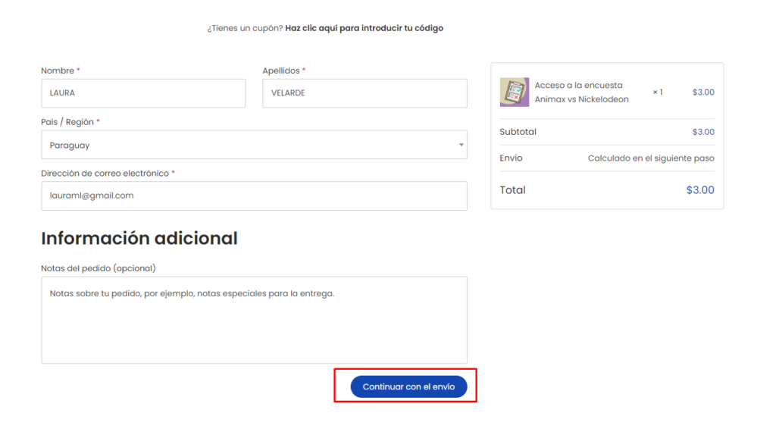Image resolution: width=776 pixels, height=438 pixels.
Task: Focus the Apellidos field containing VELARDE
Action: 364,93
